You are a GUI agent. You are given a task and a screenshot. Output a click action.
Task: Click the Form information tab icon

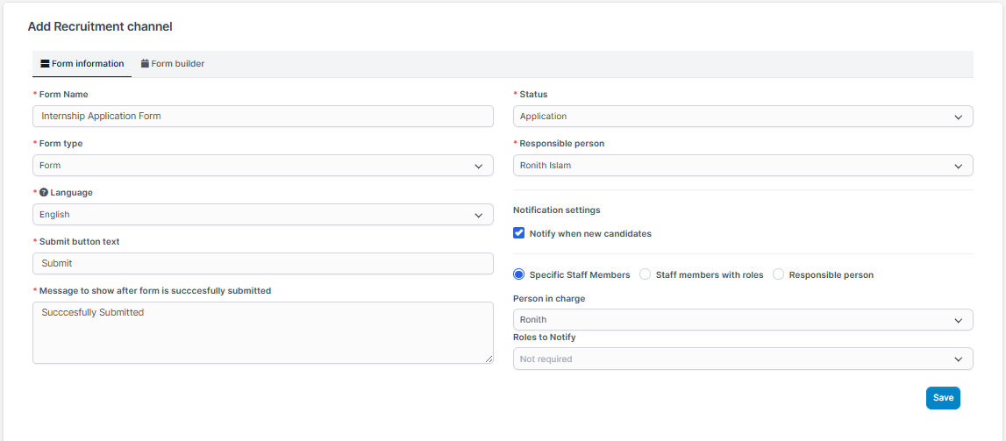click(x=45, y=64)
